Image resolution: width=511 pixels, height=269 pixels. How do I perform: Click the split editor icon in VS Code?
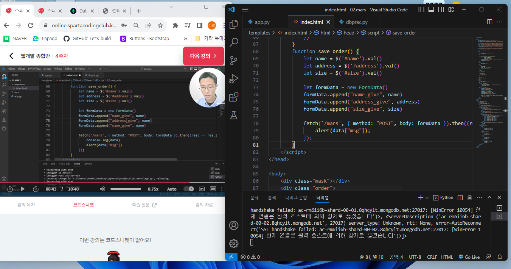[489, 22]
